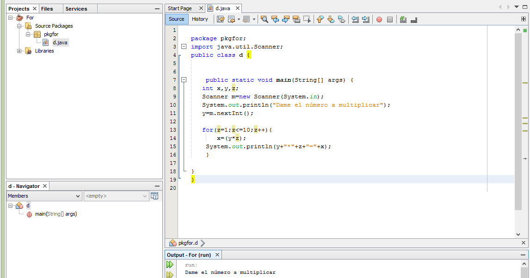Switch to the Start Page tab

[180, 8]
